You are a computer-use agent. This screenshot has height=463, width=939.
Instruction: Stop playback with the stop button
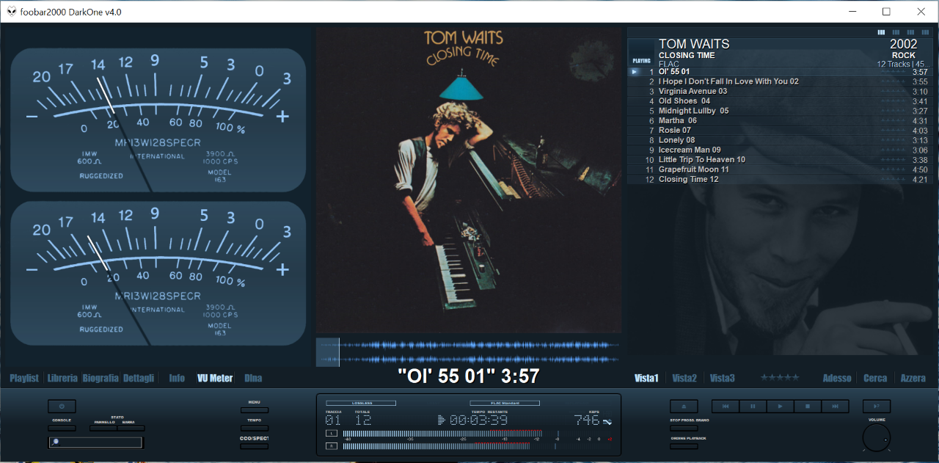[807, 407]
